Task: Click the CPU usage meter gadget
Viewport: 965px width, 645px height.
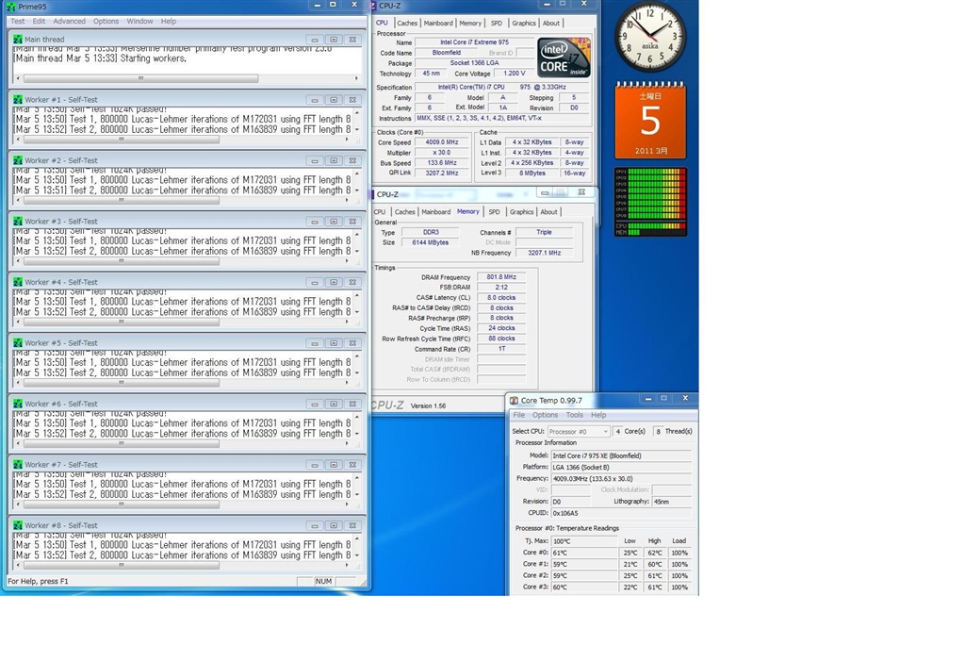Action: pos(650,202)
